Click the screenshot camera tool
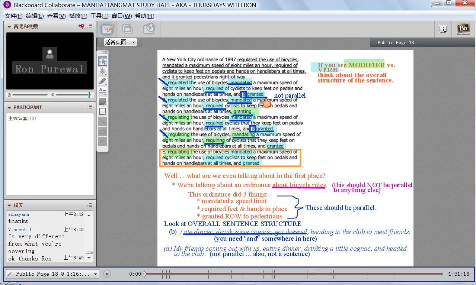The height and width of the screenshot is (285, 476). click(103, 131)
